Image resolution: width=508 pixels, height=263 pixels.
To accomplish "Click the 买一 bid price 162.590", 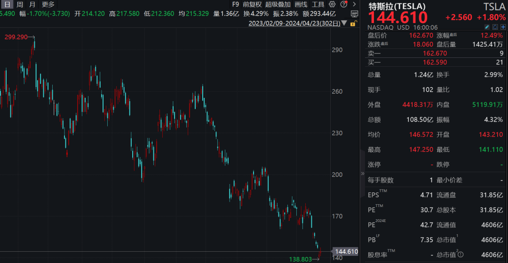I will tap(435, 62).
